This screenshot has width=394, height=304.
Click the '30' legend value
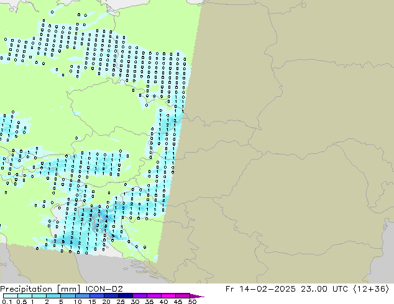[x=135, y=302]
